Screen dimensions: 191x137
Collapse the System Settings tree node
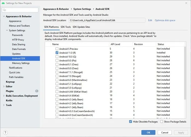[7, 30]
